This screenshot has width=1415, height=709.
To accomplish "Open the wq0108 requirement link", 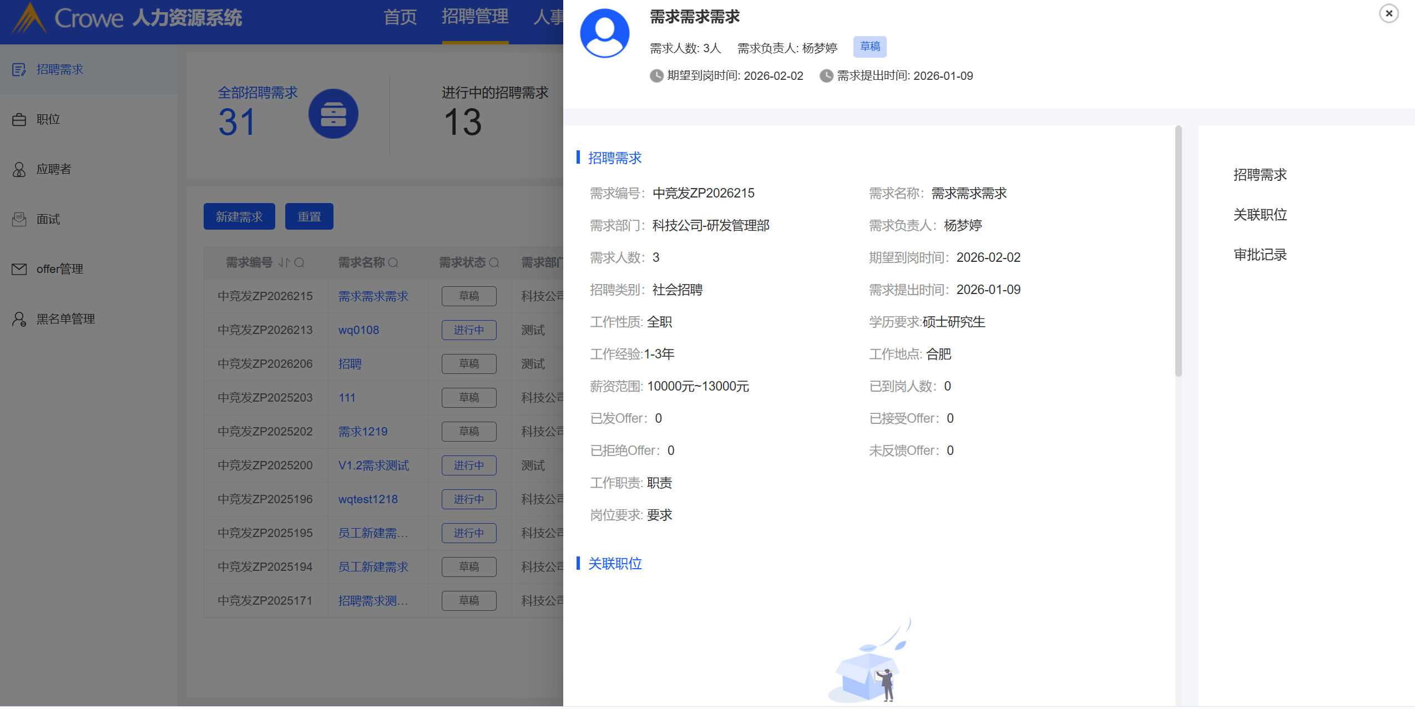I will tap(358, 330).
